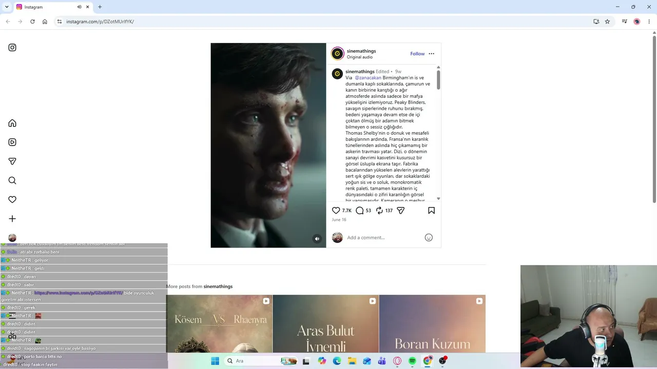This screenshot has width=657, height=369.
Task: Open Outlook from taskbar
Action: point(367,361)
